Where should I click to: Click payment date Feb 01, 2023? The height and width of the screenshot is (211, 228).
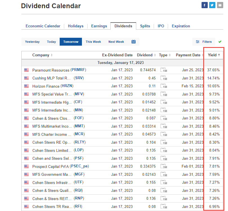(x=192, y=166)
